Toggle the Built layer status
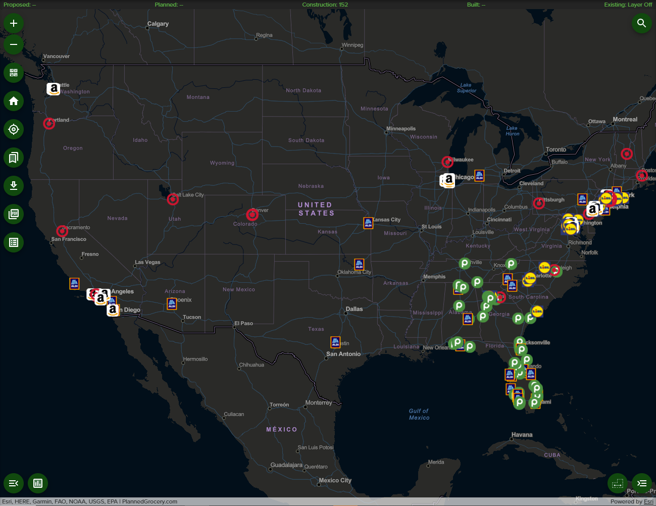 [x=476, y=5]
